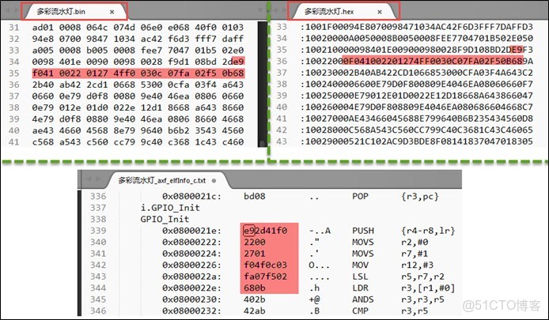Screen dimensions: 549x320
Task: Click operand r12,#3
Action: tap(418, 265)
